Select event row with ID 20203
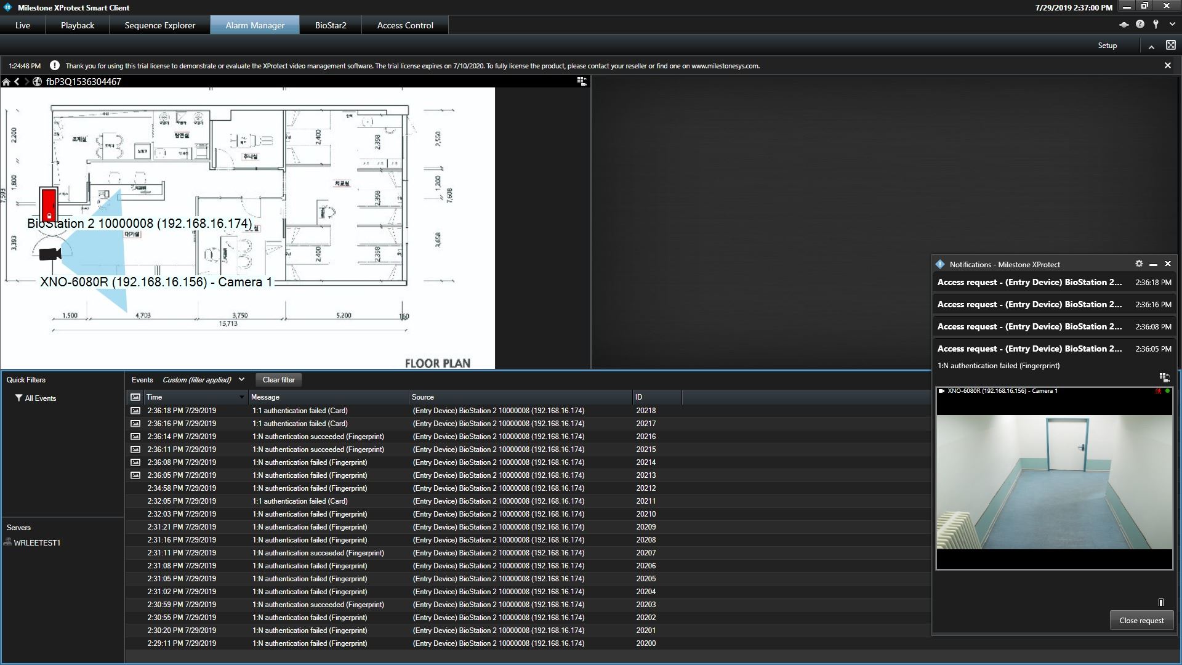1182x665 pixels. click(x=528, y=605)
